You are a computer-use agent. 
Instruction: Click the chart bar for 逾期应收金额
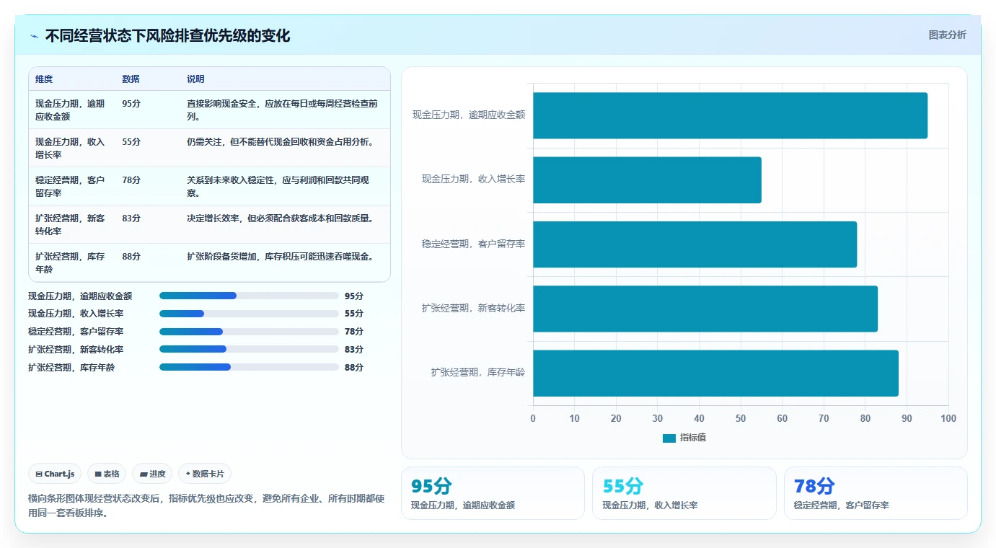[x=730, y=115]
